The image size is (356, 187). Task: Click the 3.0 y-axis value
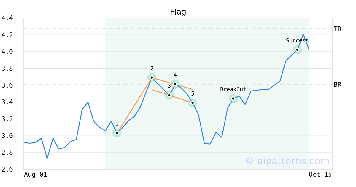[7, 136]
